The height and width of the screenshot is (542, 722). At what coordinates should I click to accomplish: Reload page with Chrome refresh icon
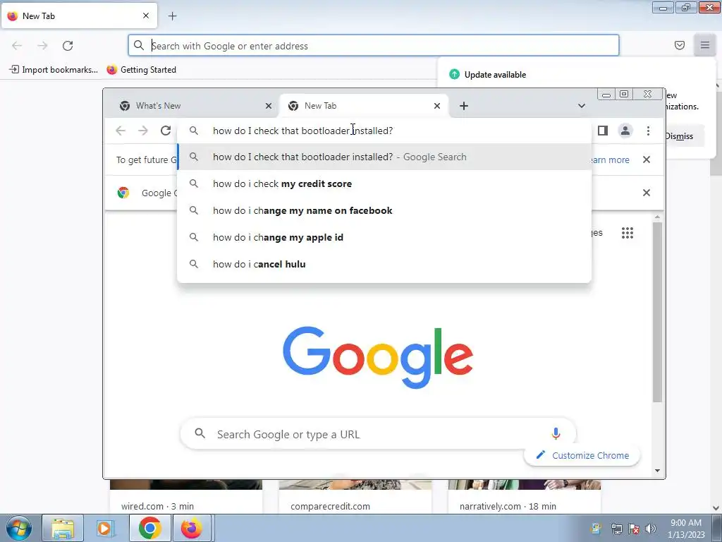(x=166, y=131)
